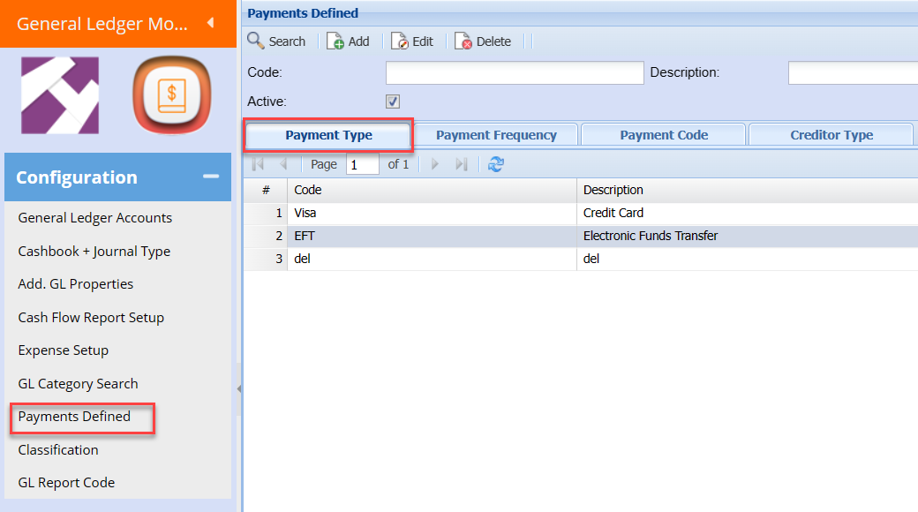
Task: Click row number 3 cell
Action: click(266, 259)
